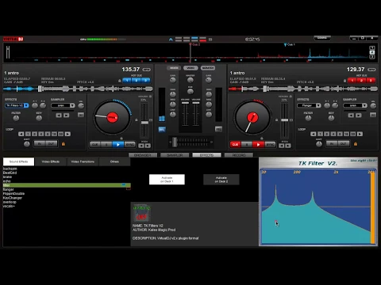This screenshot has width=381, height=285.
Task: Click left deck sampler REC button
Action: pos(81,115)
